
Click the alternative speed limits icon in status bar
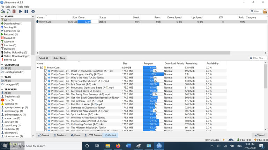(231, 140)
